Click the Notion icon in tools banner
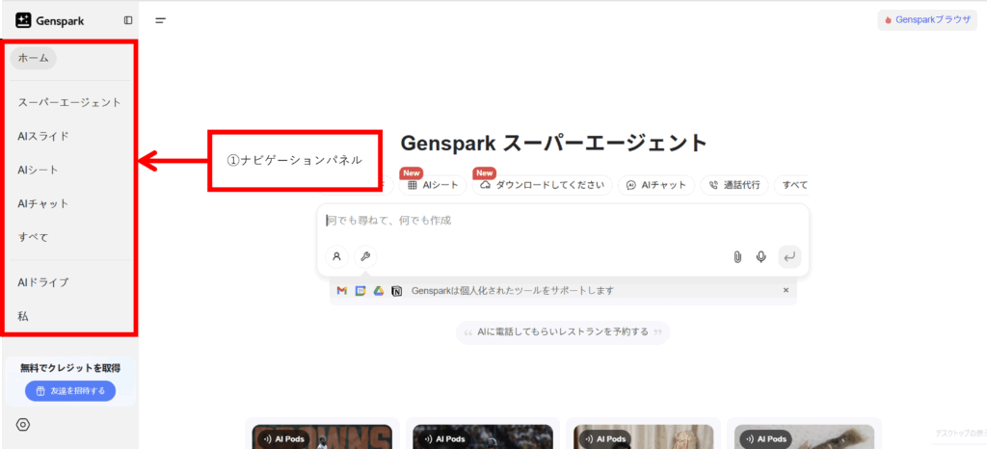Viewport: 987px width, 449px height. pyautogui.click(x=397, y=290)
